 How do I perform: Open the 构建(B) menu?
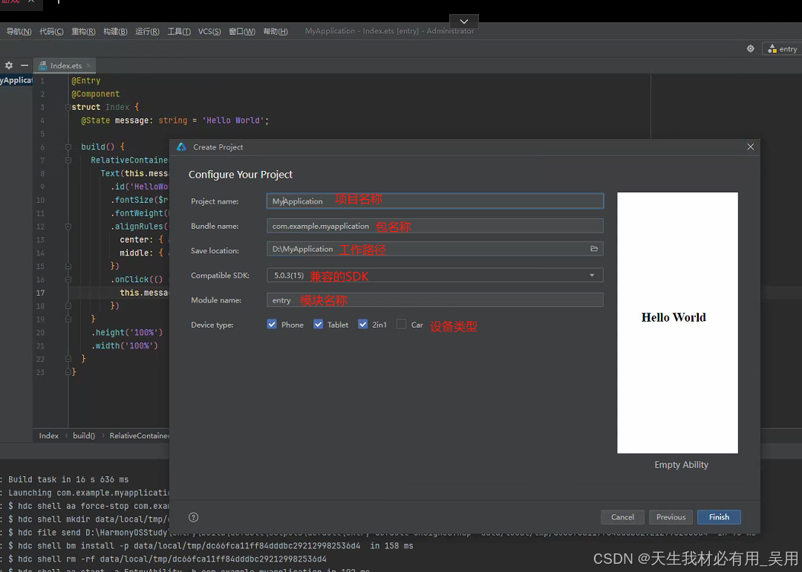tap(115, 31)
